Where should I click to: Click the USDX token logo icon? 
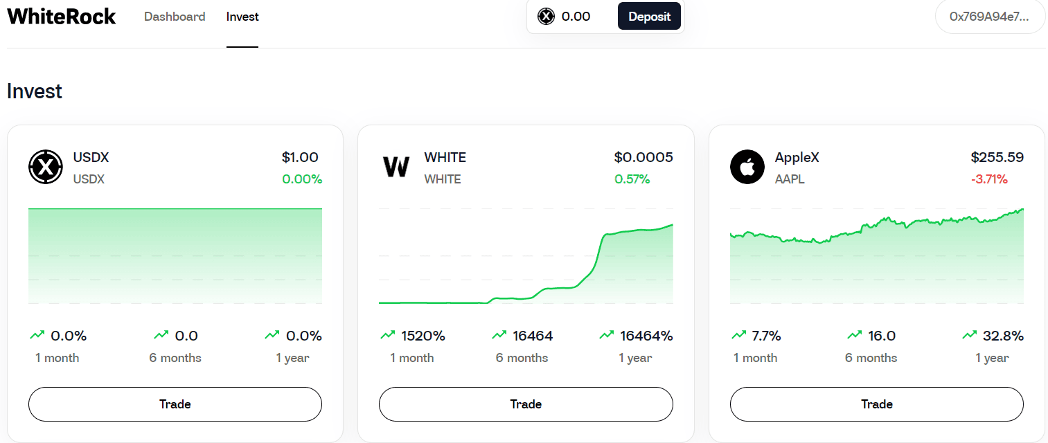click(46, 168)
